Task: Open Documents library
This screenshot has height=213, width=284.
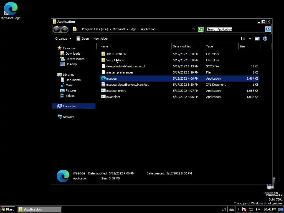Action: (x=73, y=80)
